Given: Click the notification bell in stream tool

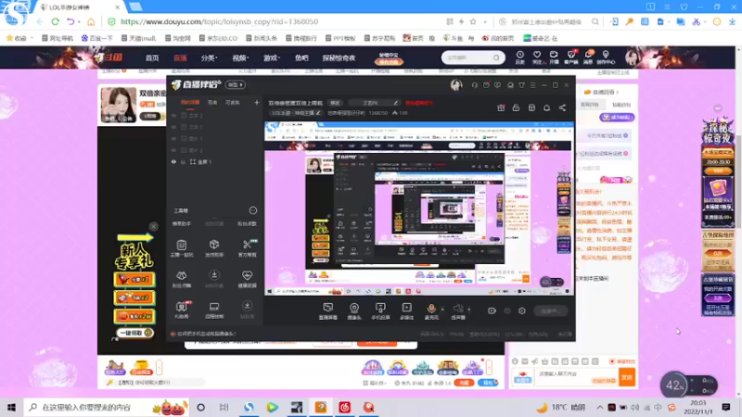Looking at the screenshot, I should pyautogui.click(x=546, y=107).
